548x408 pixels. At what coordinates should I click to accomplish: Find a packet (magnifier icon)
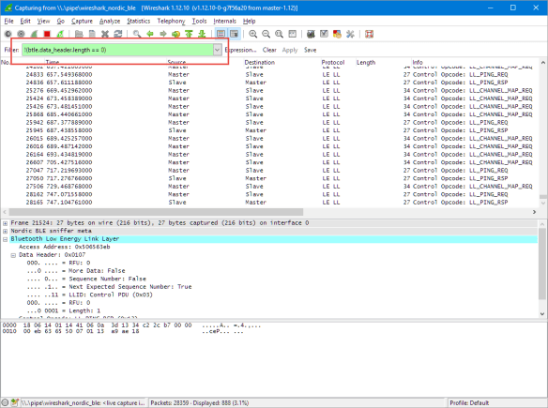(x=137, y=34)
